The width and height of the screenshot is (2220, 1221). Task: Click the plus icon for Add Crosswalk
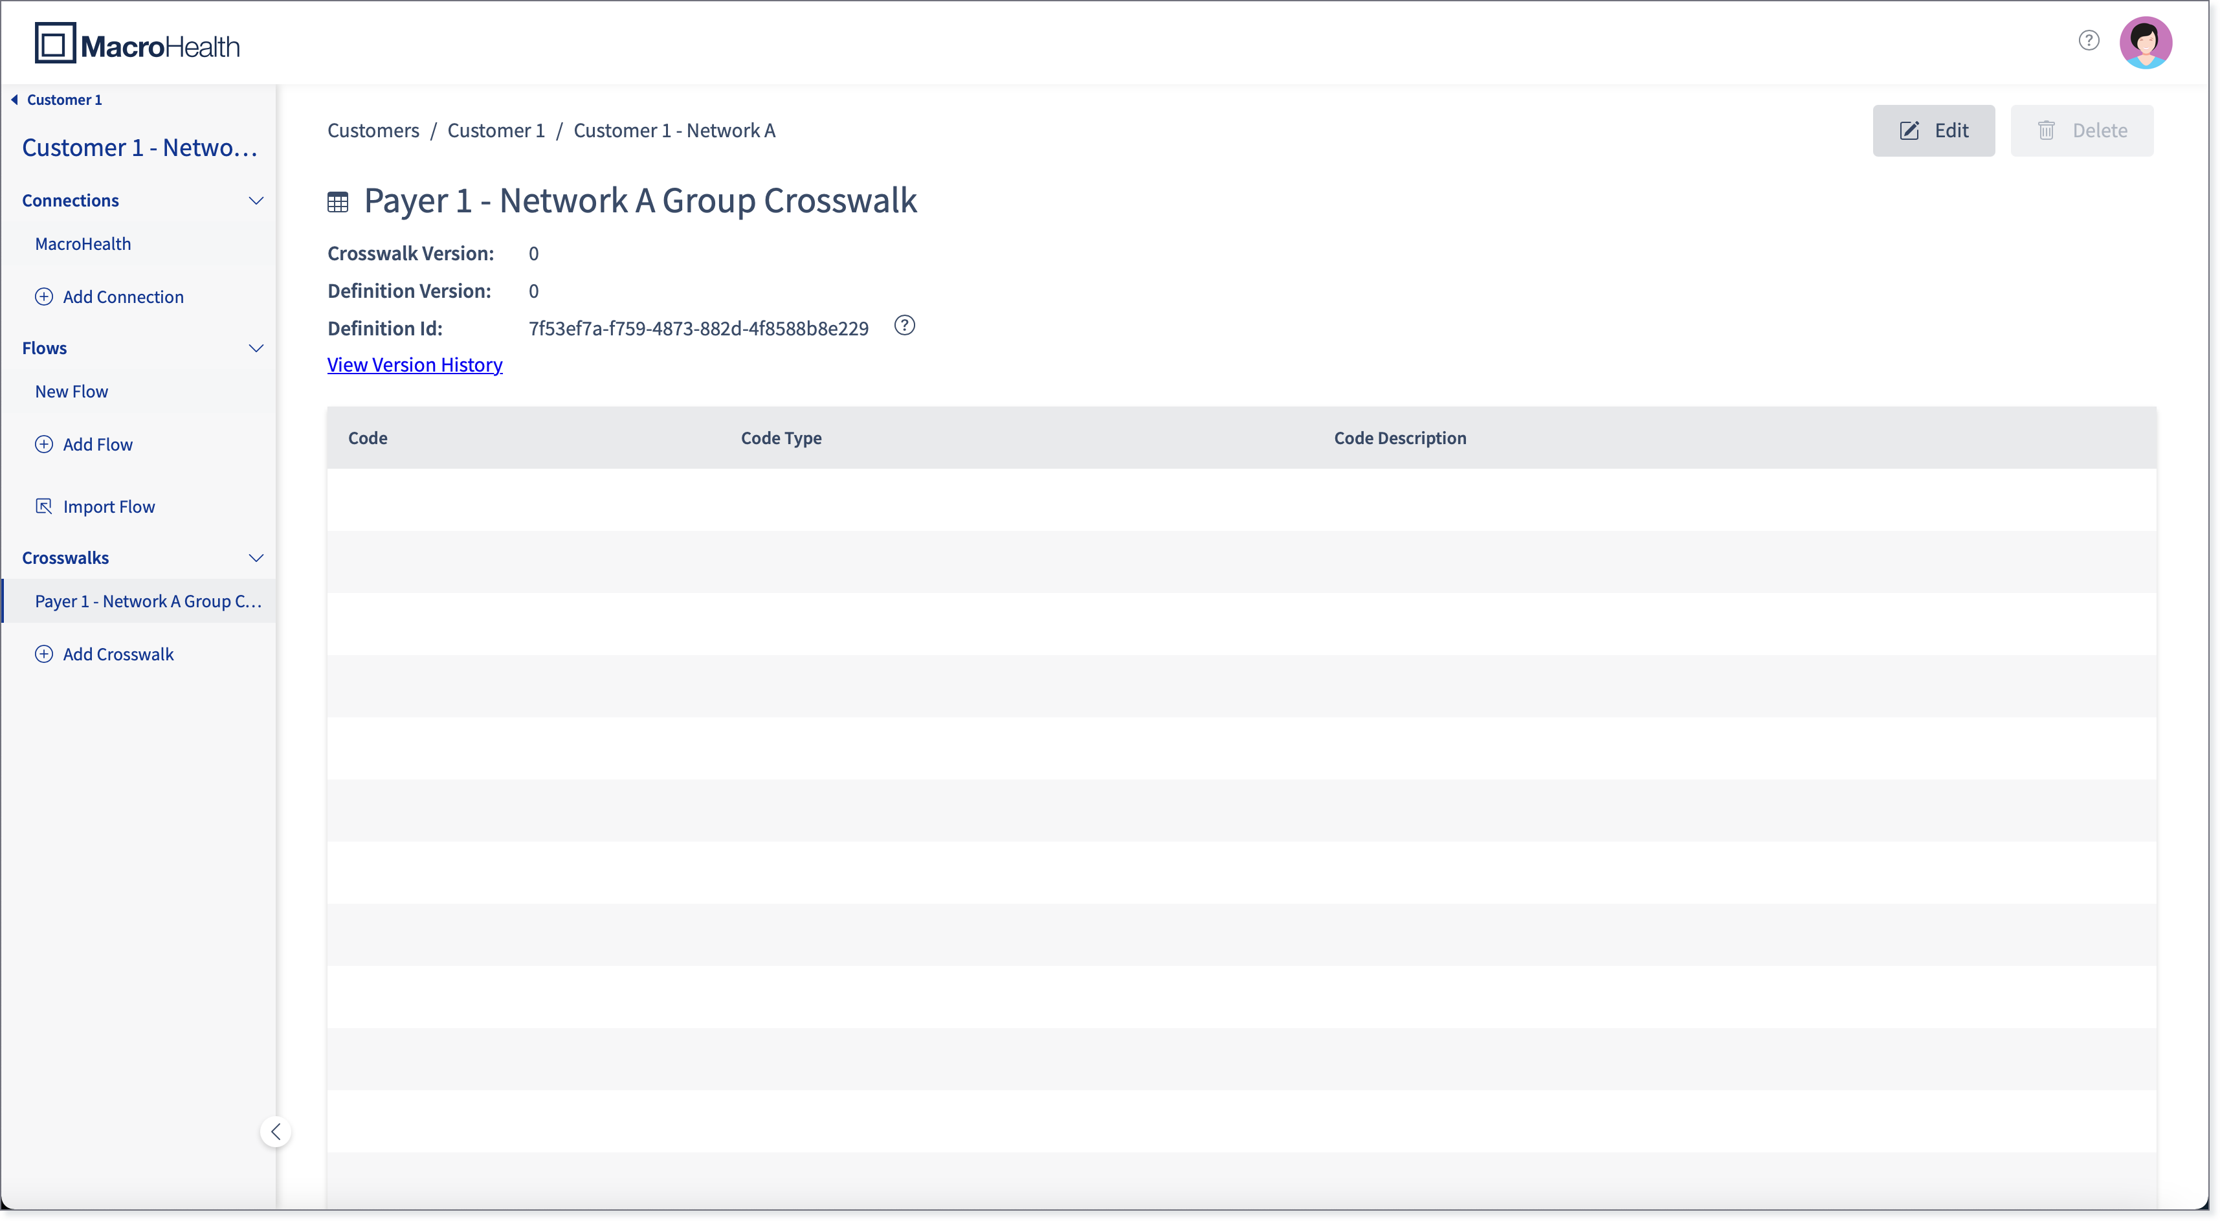pyautogui.click(x=44, y=654)
